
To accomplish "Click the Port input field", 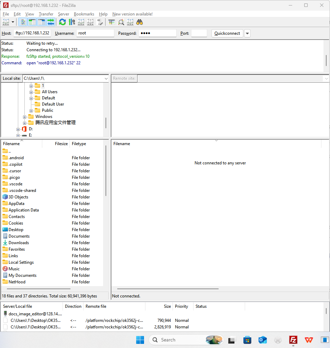I will 199,33.
